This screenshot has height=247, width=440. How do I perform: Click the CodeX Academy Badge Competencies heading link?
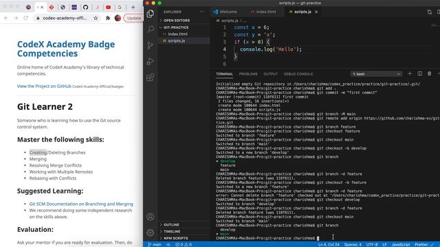point(66,49)
